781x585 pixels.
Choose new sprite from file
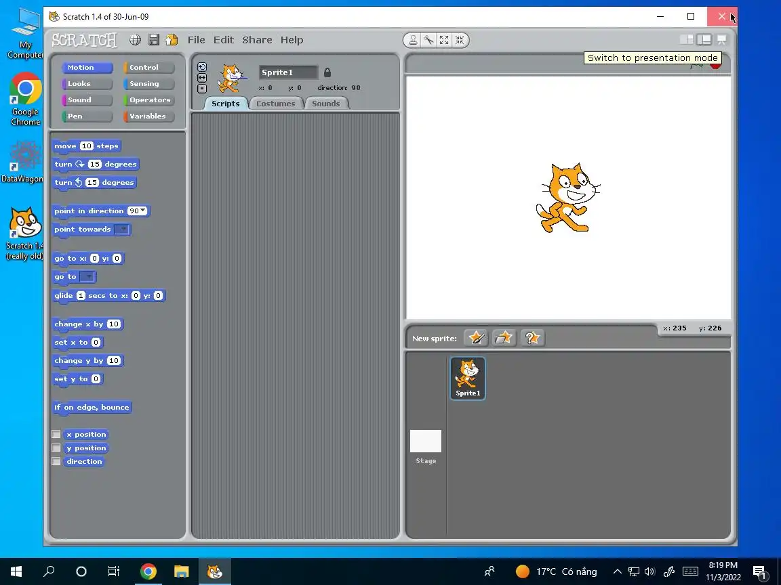504,338
